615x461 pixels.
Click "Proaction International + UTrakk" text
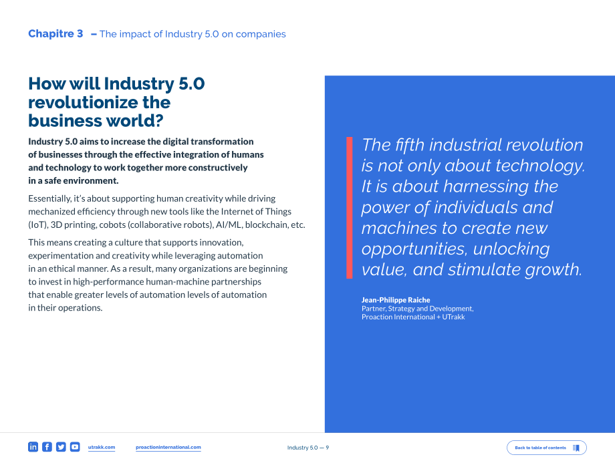click(413, 317)
